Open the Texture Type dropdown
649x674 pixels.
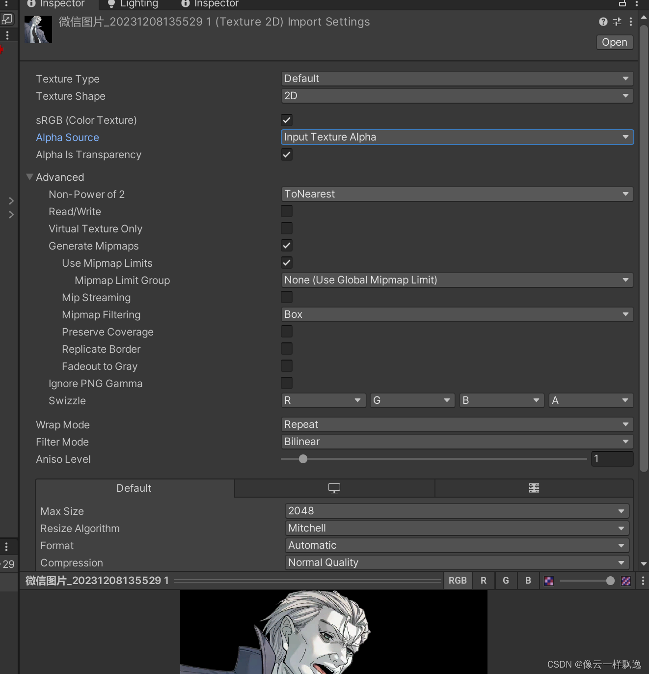pyautogui.click(x=457, y=79)
